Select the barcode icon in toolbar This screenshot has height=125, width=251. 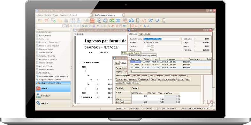pyautogui.click(x=73, y=20)
